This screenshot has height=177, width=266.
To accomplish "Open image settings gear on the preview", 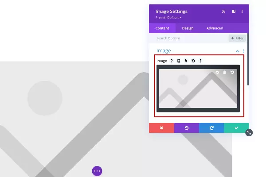I will pyautogui.click(x=217, y=72).
